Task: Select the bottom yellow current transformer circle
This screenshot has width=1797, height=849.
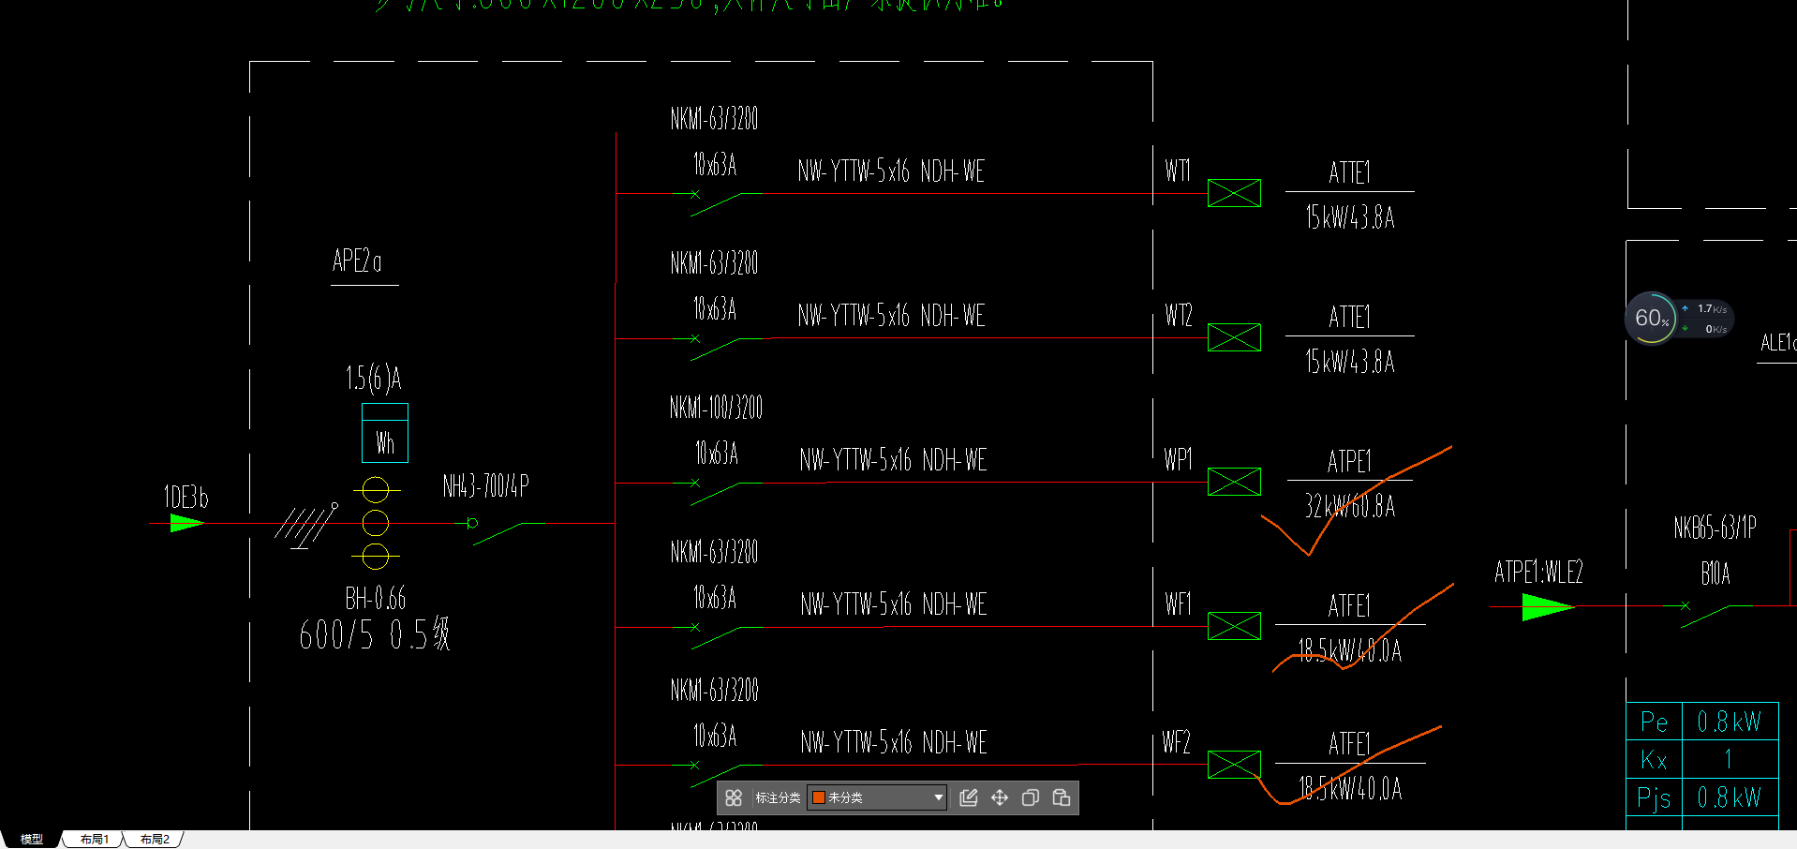Action: pos(376,557)
